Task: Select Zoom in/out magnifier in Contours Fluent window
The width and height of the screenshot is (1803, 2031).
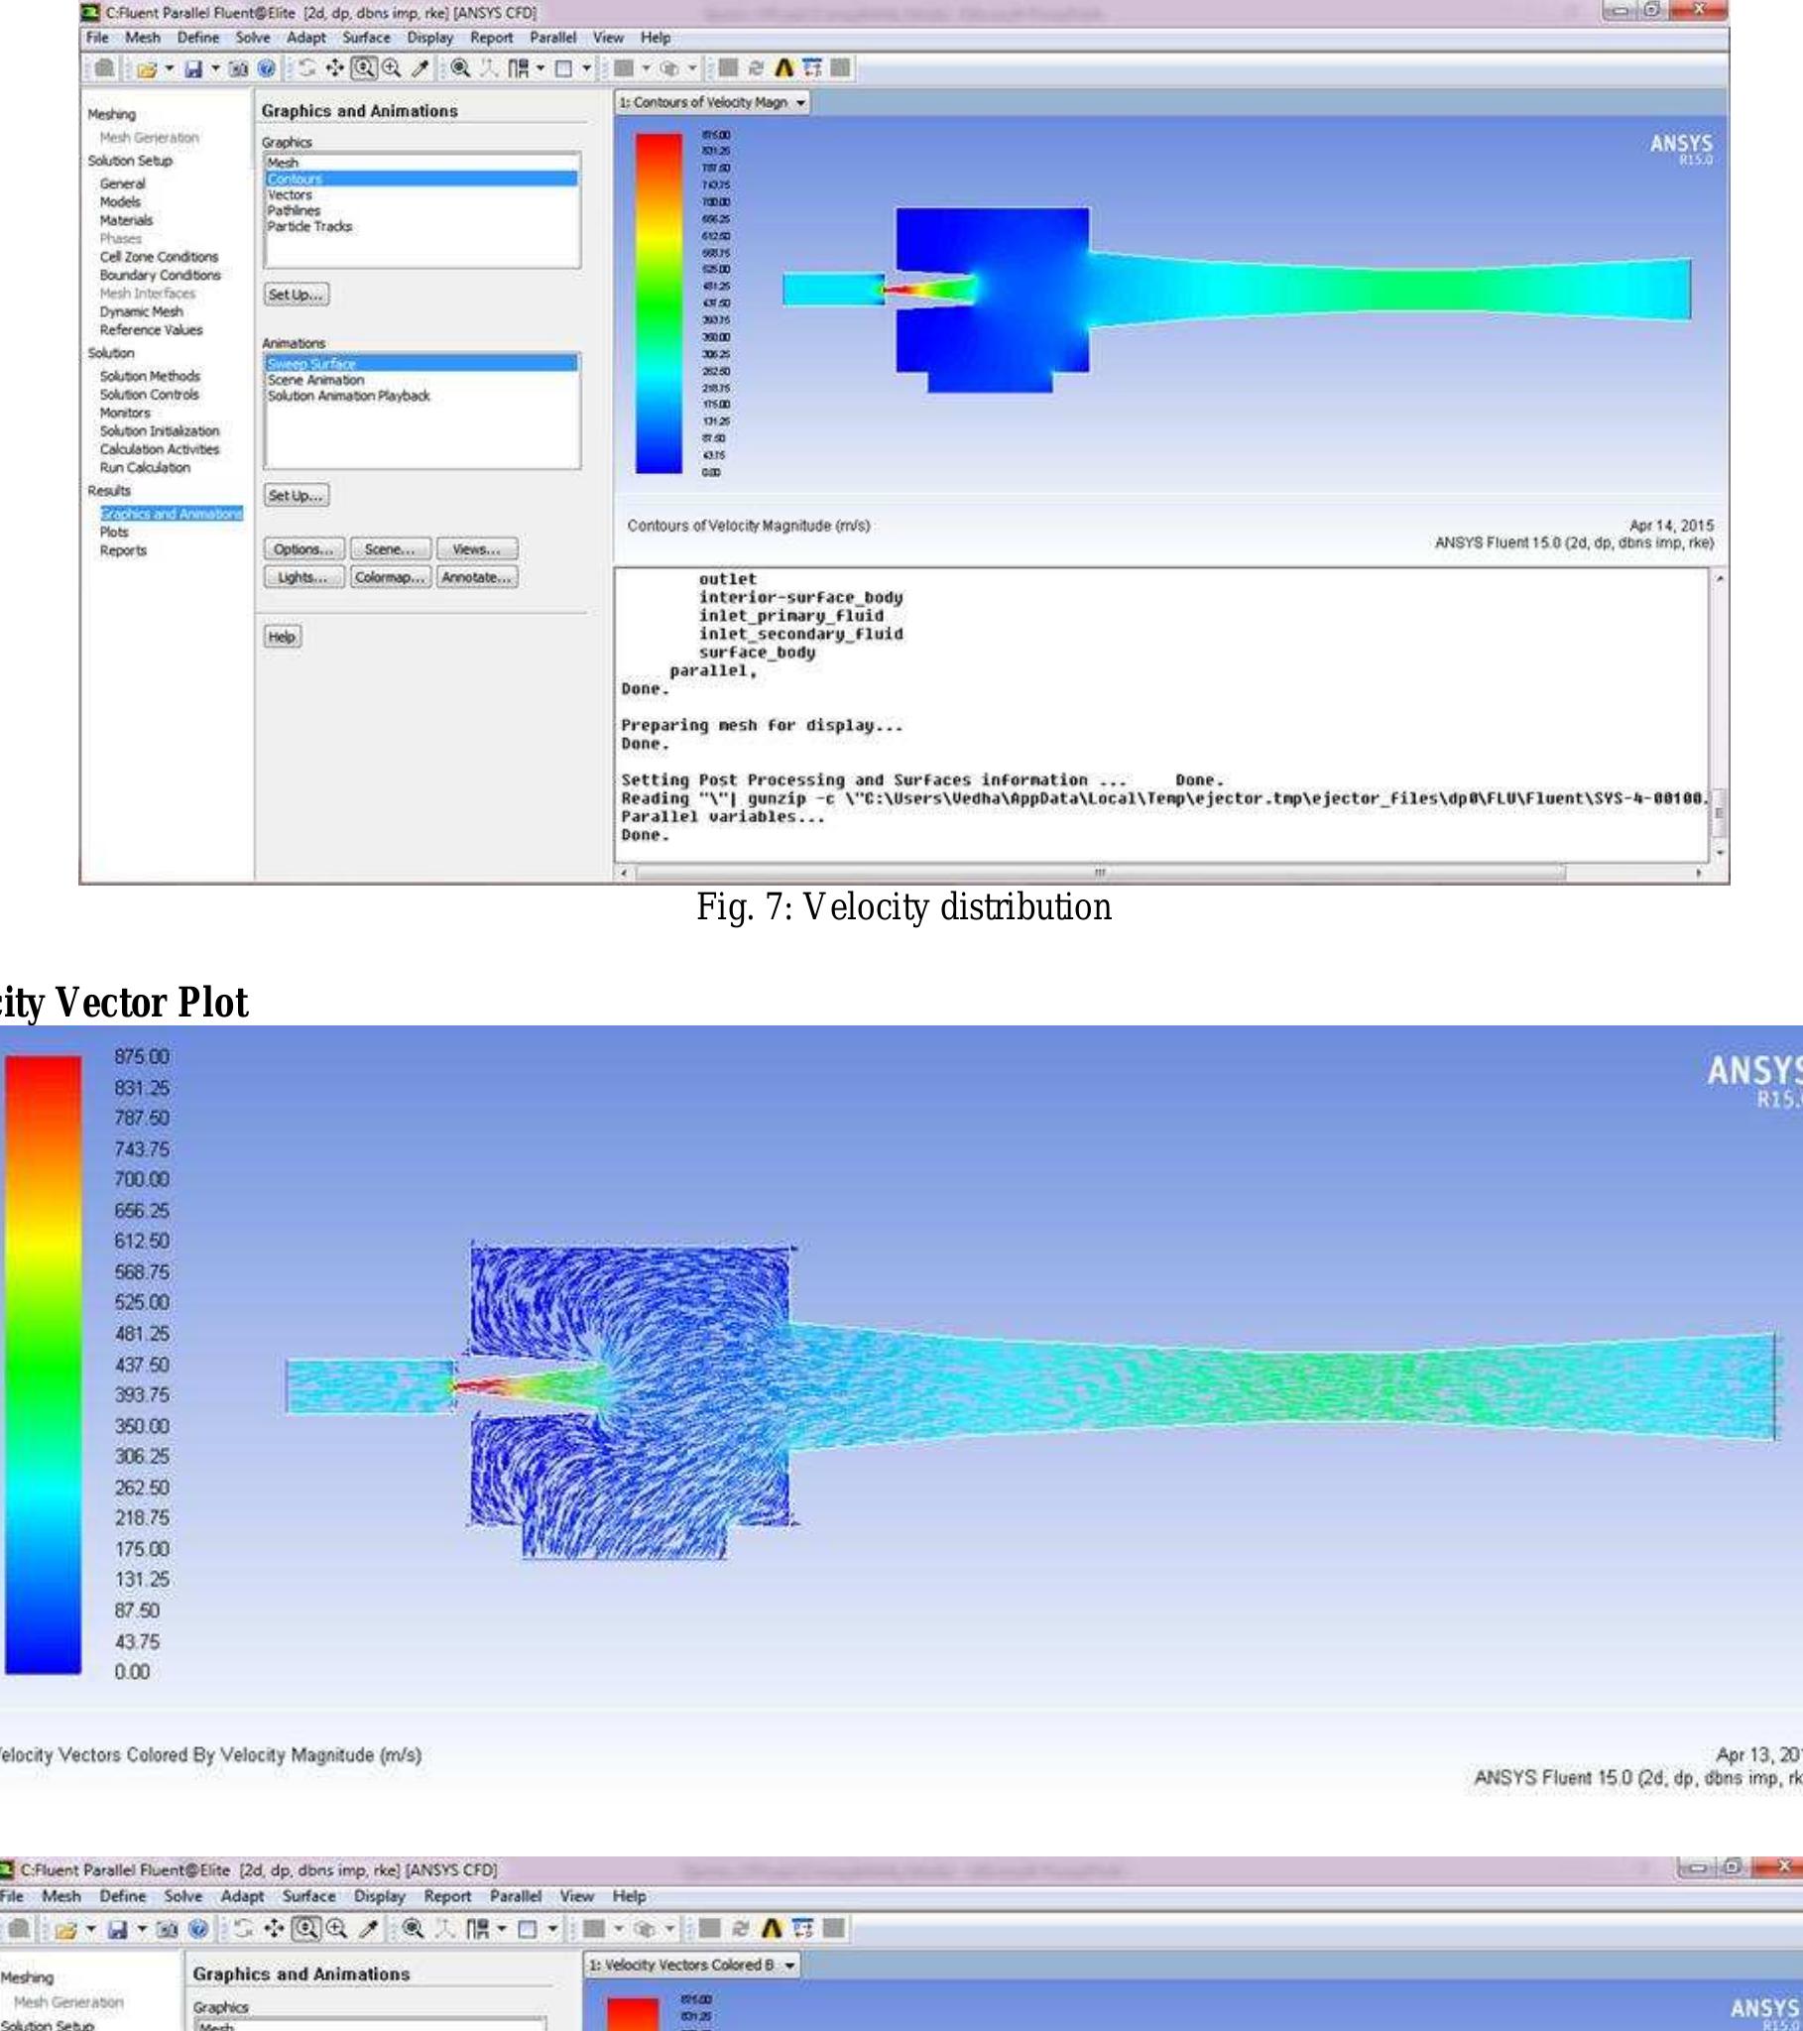Action: [x=392, y=69]
